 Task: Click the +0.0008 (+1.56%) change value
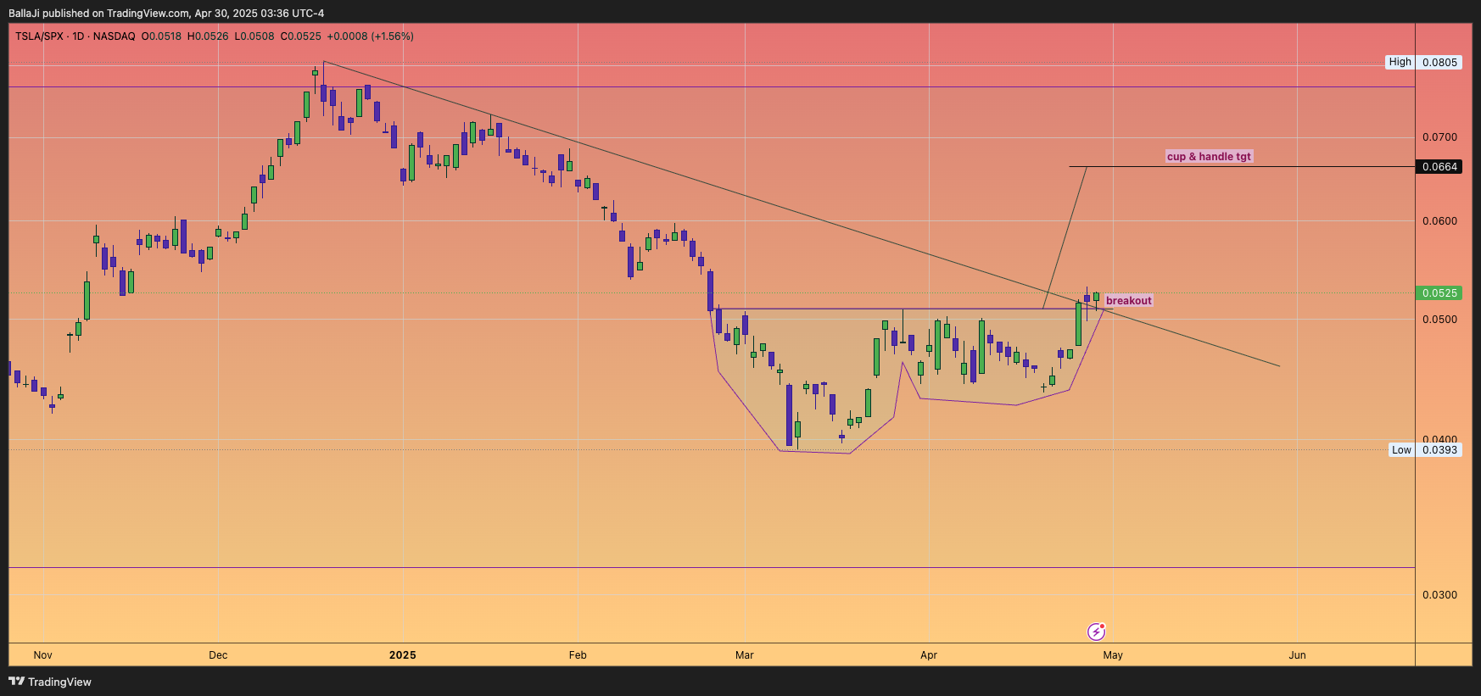point(370,36)
